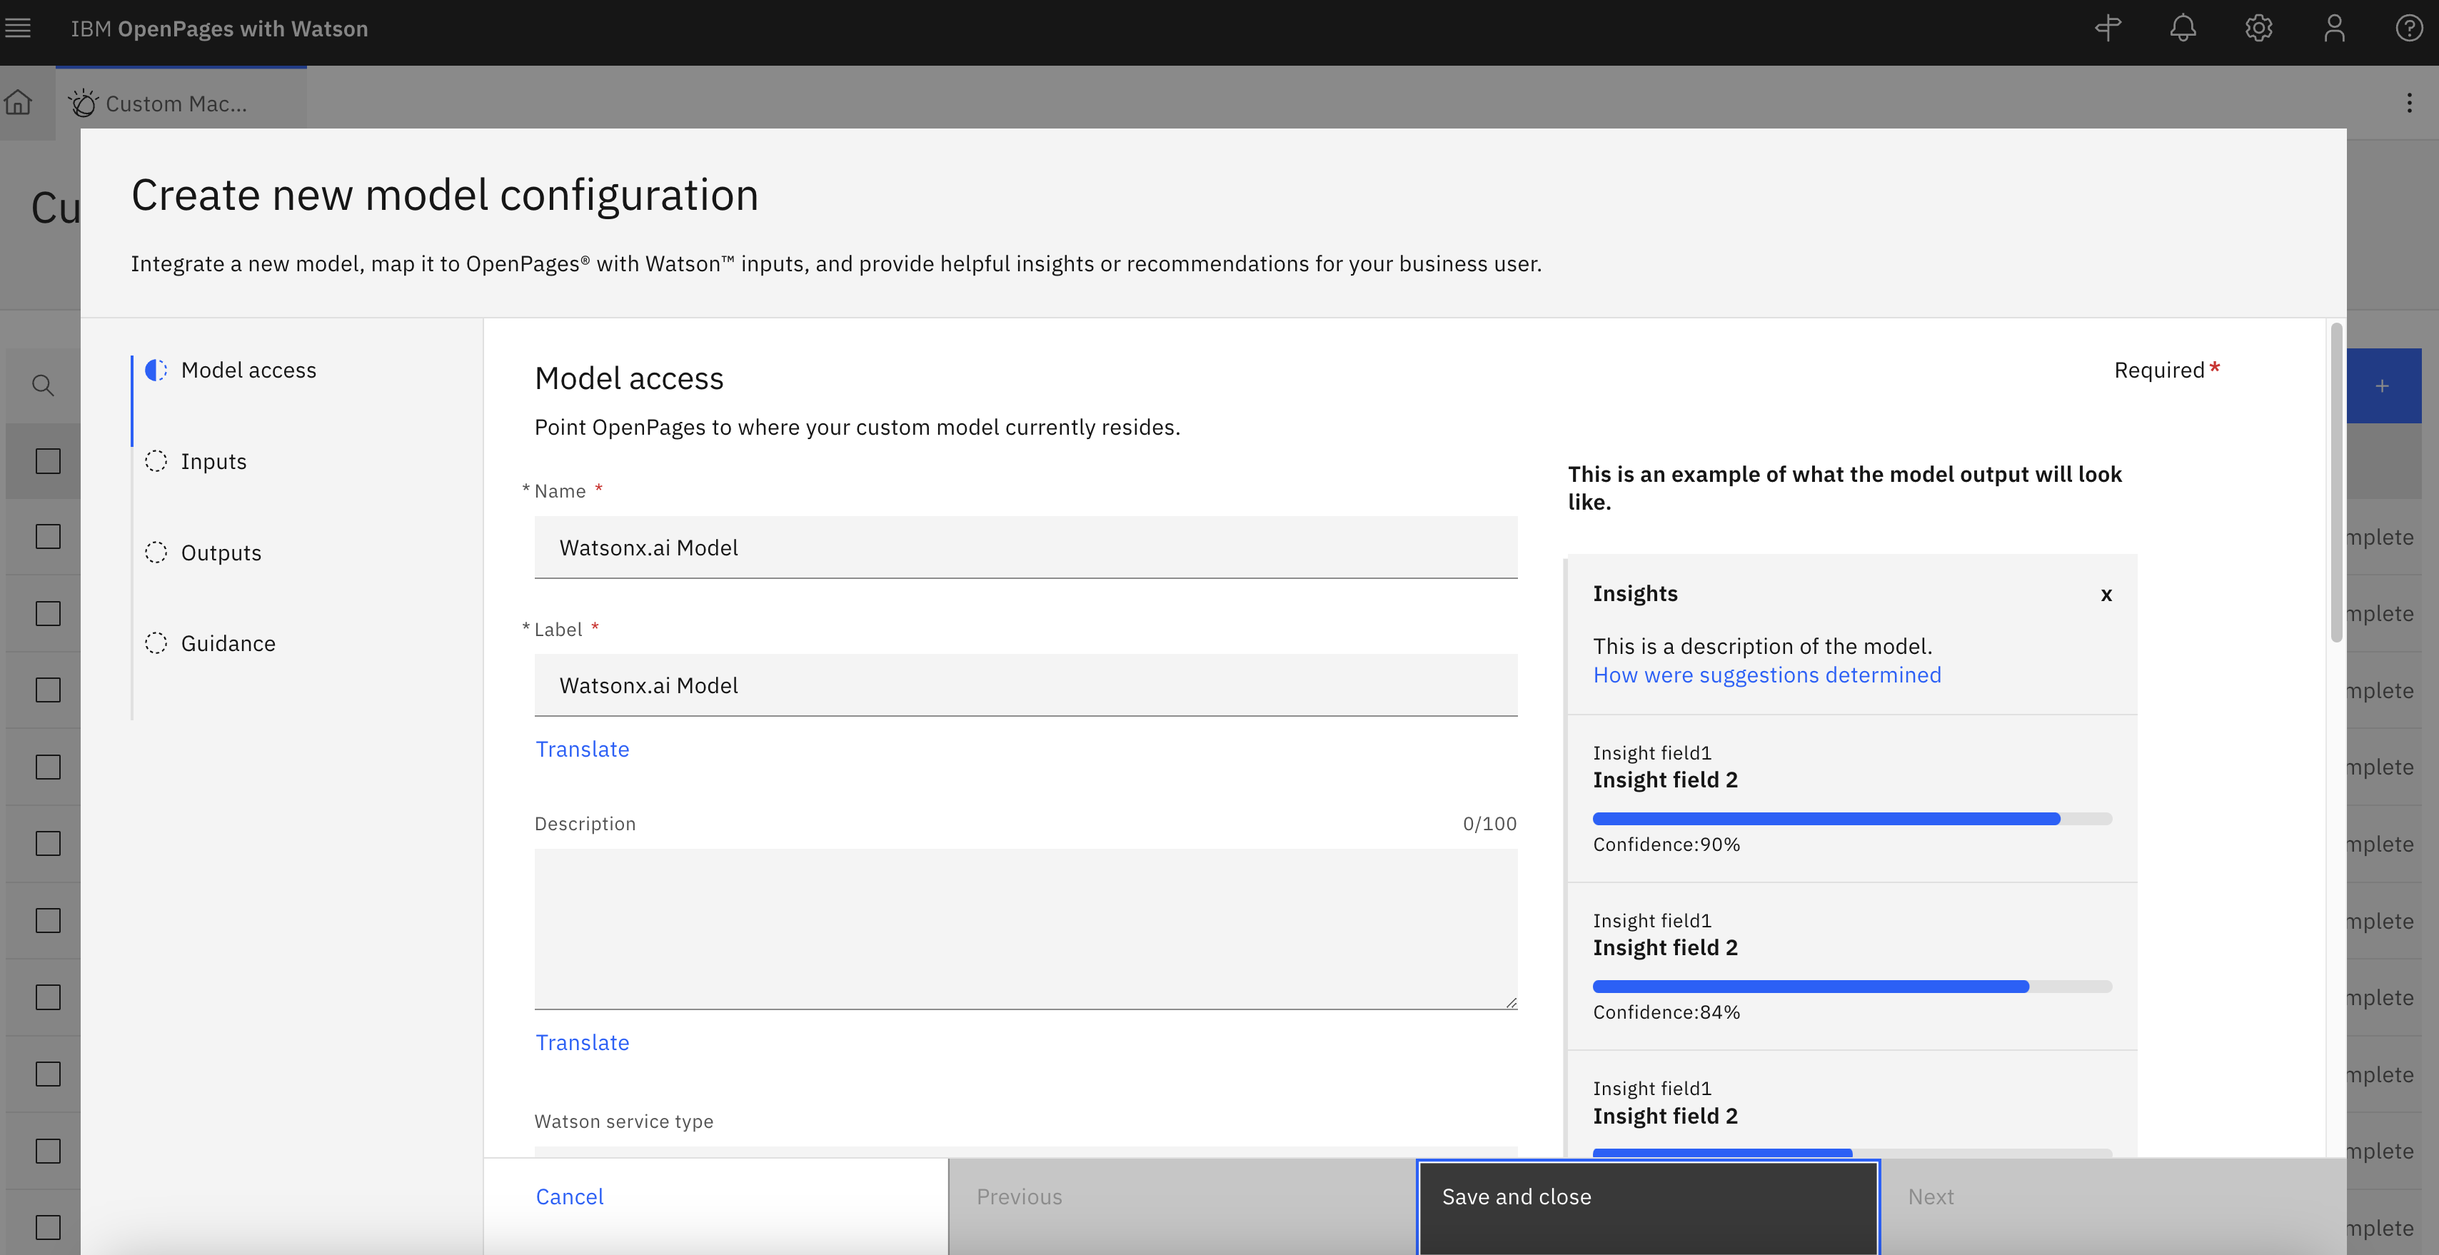Click the Cancel button
This screenshot has width=2439, height=1255.
click(569, 1196)
